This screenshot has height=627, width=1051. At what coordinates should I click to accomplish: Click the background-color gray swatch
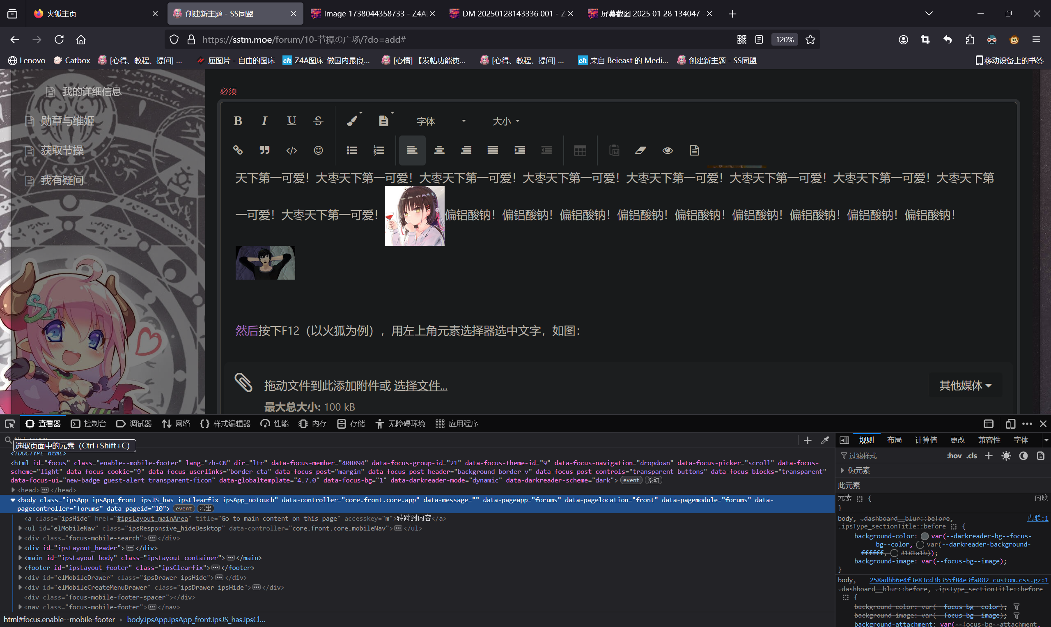pos(925,536)
